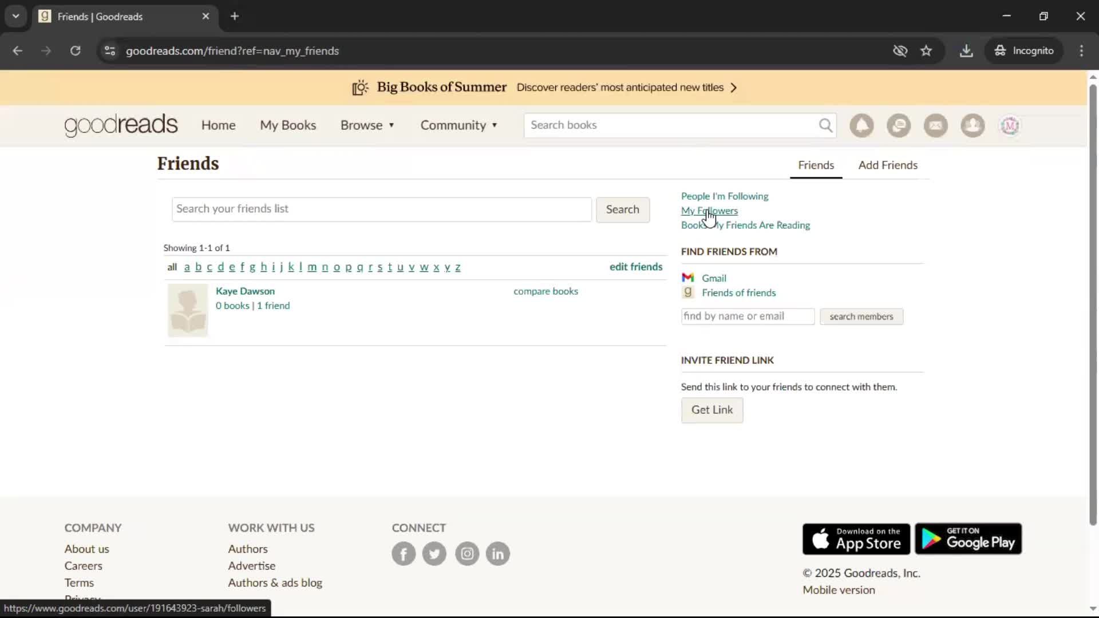Switch to the Add Friends tab
This screenshot has width=1099, height=618.
(x=888, y=165)
